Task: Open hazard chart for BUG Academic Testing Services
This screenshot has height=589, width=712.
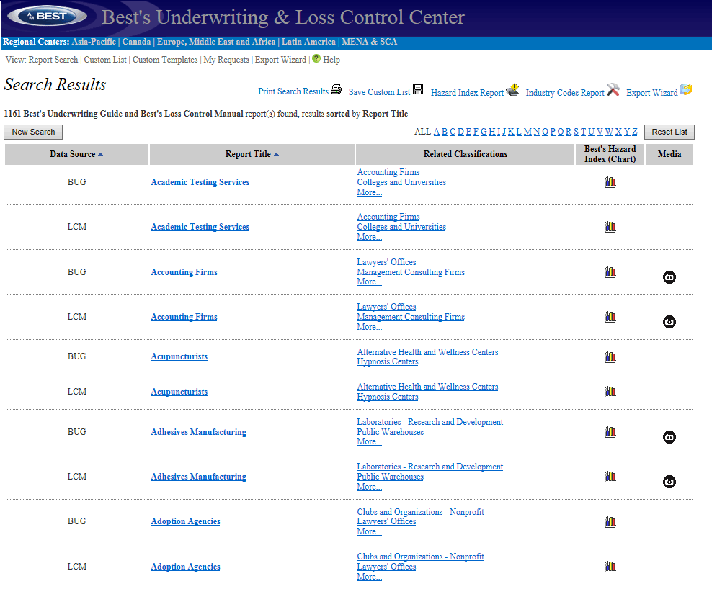Action: [x=610, y=182]
